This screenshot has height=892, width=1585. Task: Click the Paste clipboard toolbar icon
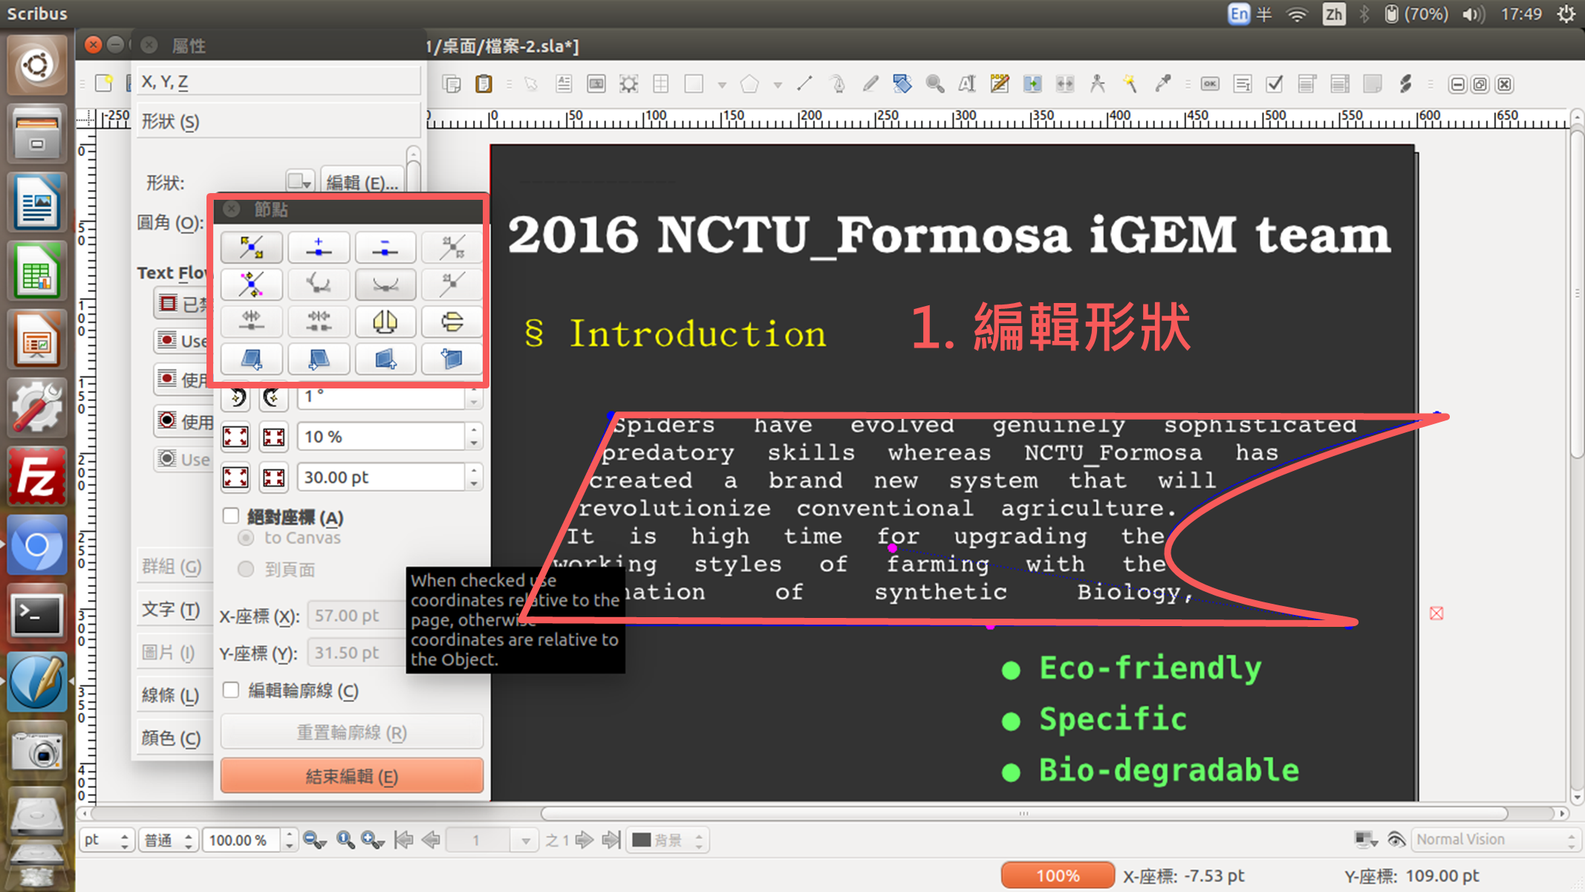[484, 84]
